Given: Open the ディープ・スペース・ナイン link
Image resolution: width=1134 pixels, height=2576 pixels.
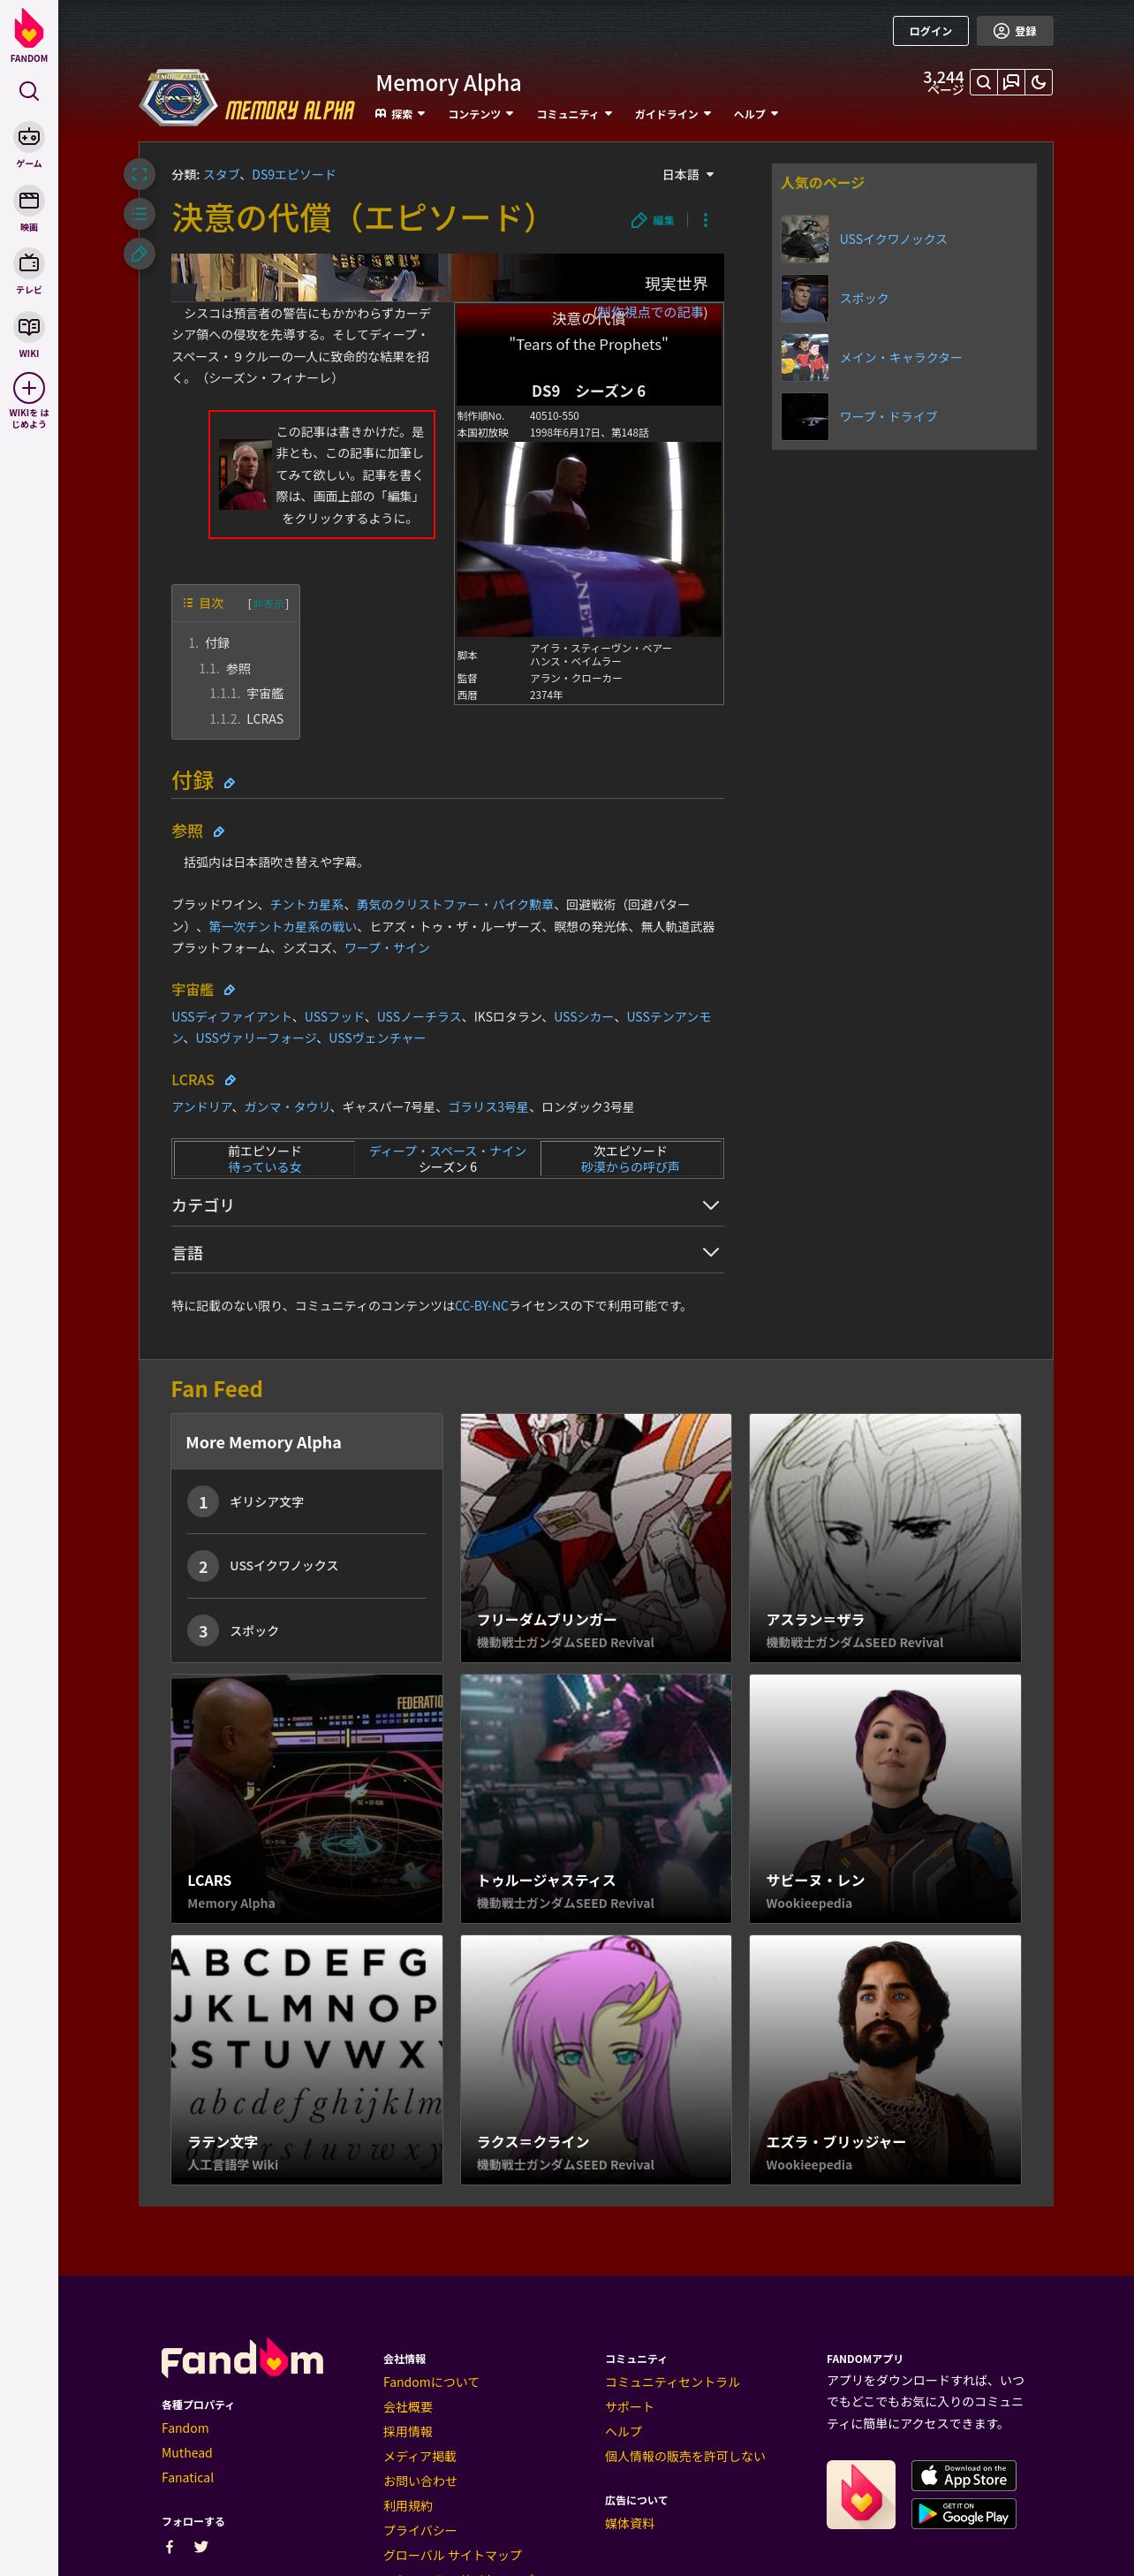Looking at the screenshot, I should (x=448, y=1151).
